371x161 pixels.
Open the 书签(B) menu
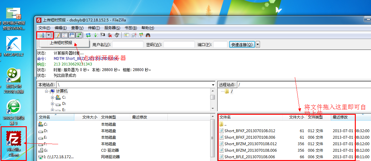tap(131, 28)
